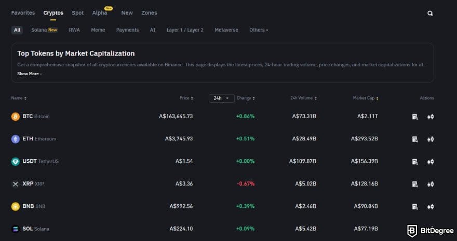The height and width of the screenshot is (241, 457).
Task: Select the All category filter
Action: click(17, 30)
